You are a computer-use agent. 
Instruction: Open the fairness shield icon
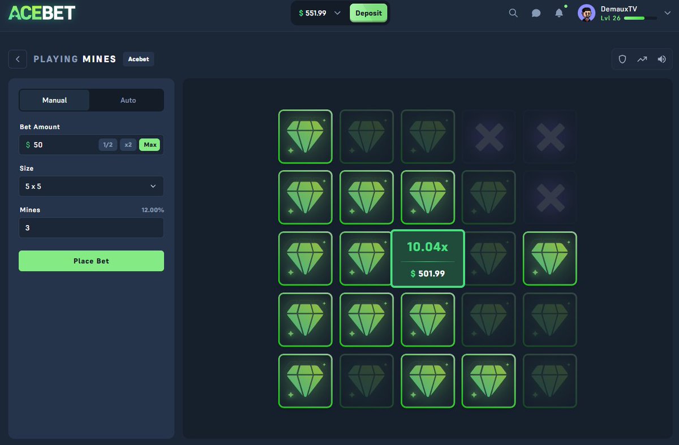pos(622,59)
